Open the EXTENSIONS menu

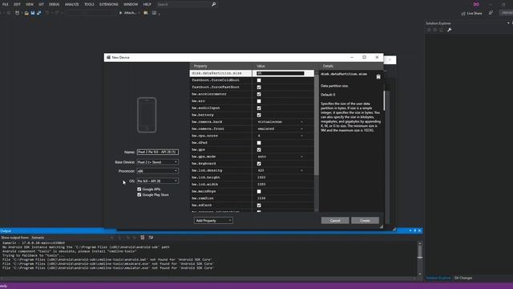tap(109, 4)
